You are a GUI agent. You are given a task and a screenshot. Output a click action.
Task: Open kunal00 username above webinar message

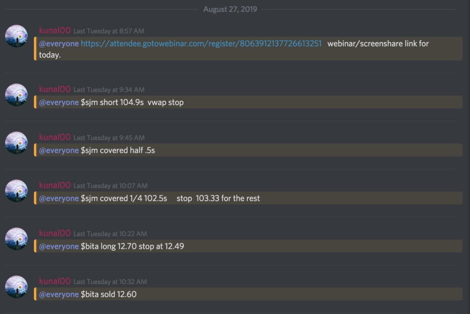[55, 30]
